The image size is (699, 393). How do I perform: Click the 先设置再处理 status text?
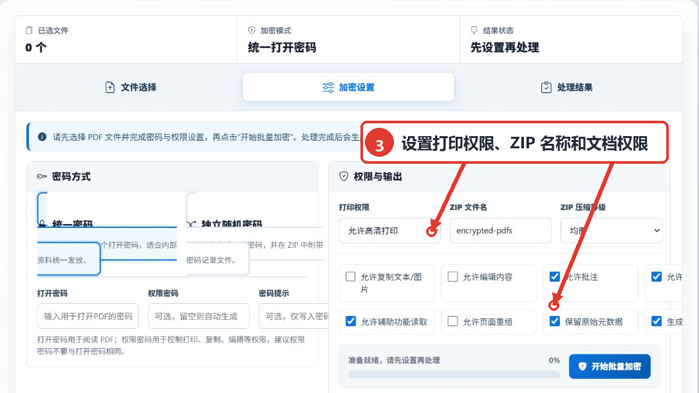(x=505, y=48)
